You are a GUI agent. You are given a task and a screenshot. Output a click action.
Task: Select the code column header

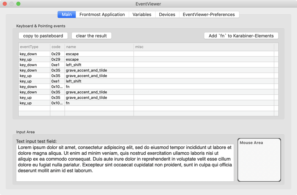coord(57,47)
